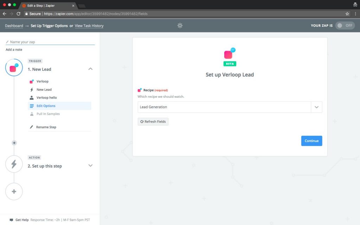Click the '1. New Lead' step title
This screenshot has height=225, width=360.
click(x=39, y=69)
